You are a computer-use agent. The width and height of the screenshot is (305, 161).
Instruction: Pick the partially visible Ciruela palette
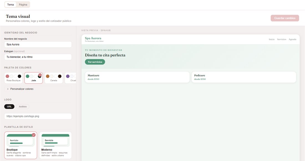[x=70, y=78]
